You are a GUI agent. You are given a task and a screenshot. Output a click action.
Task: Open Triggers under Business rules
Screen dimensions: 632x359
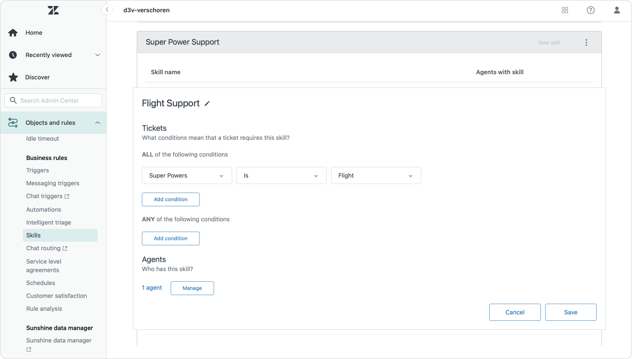click(x=37, y=170)
